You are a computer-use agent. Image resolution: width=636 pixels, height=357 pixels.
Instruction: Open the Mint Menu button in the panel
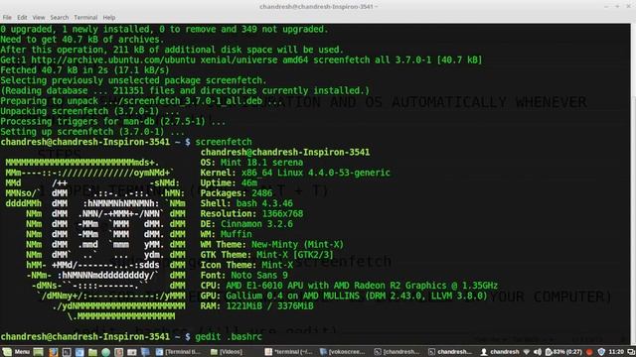coord(16,352)
